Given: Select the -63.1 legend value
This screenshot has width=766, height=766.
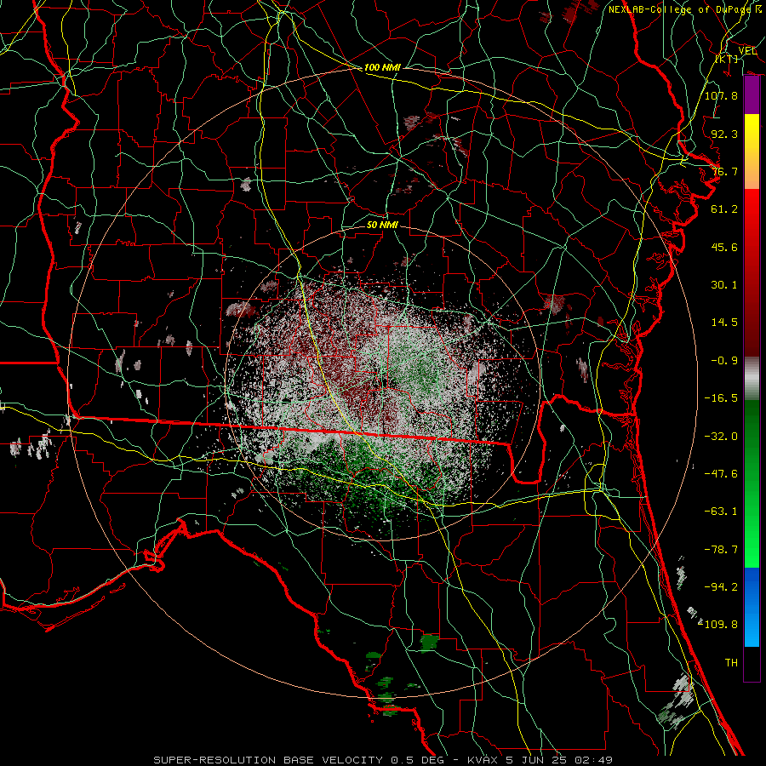Looking at the screenshot, I should point(721,512).
